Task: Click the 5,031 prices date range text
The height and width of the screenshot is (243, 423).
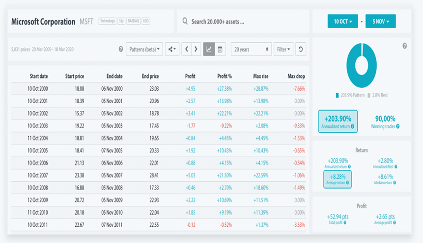Action: click(42, 49)
